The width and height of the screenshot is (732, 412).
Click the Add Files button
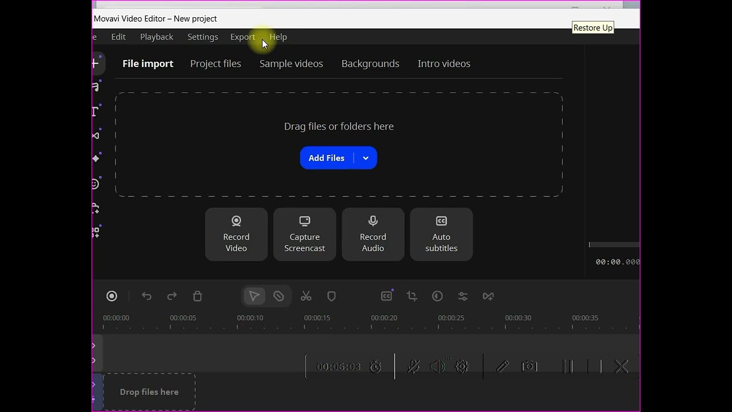tap(327, 158)
